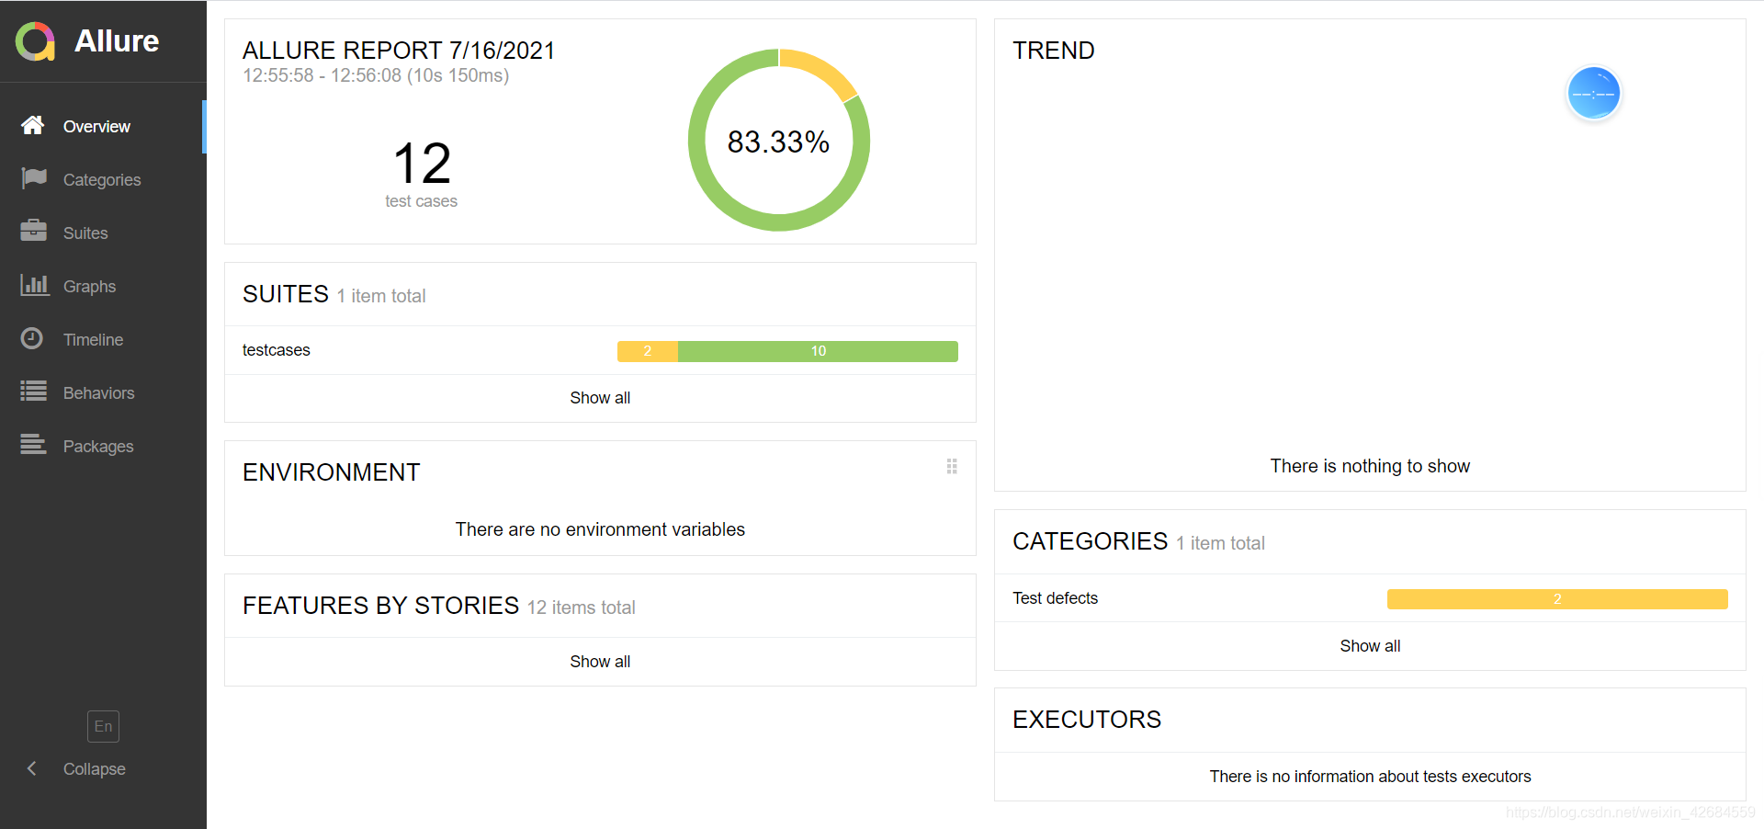Viewport: 1764px width, 829px height.
Task: Show all in the Suites widget
Action: (600, 398)
